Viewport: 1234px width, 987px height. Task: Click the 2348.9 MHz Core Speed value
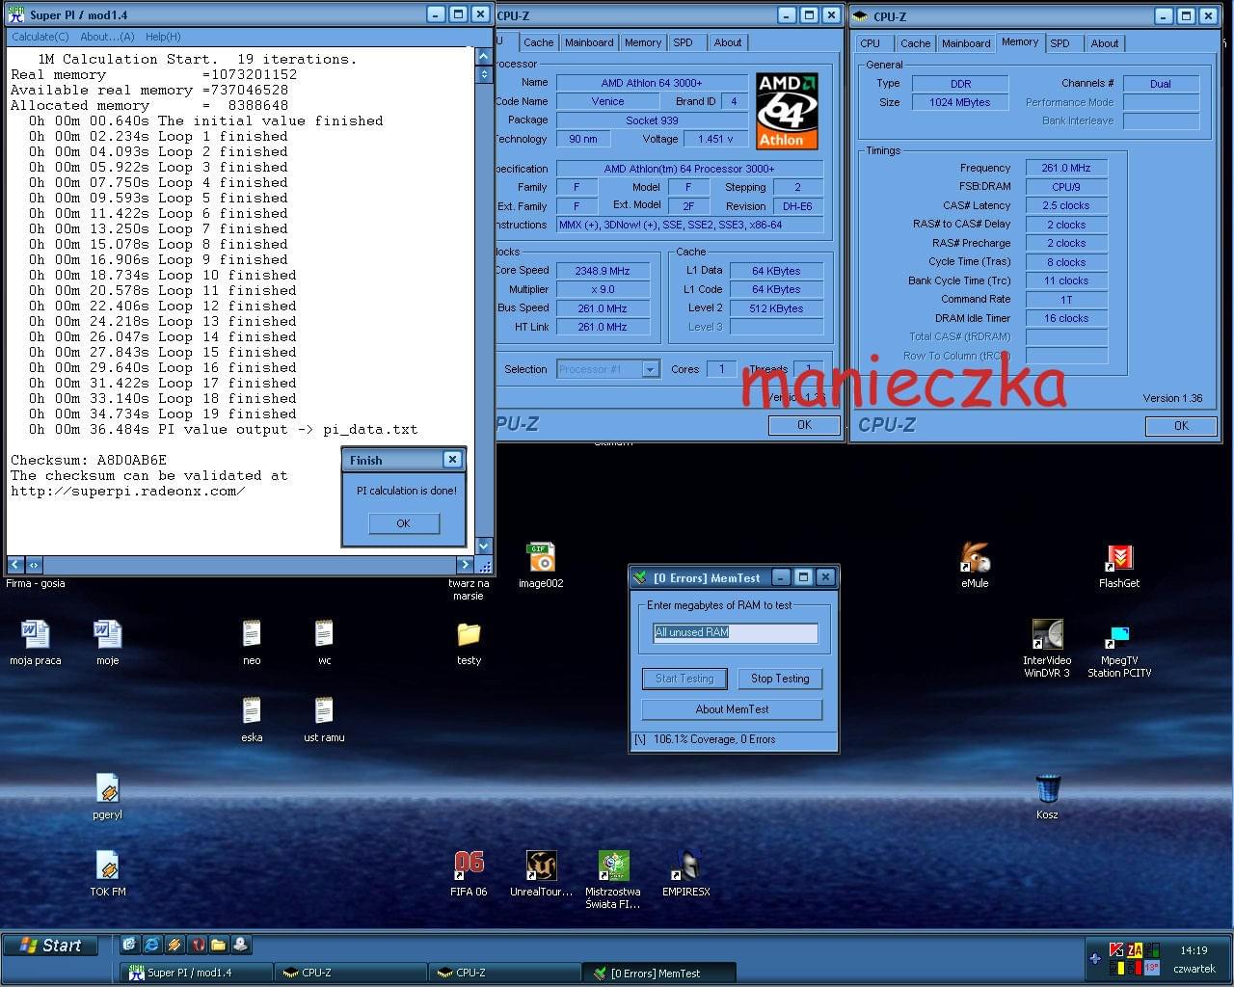tap(602, 271)
